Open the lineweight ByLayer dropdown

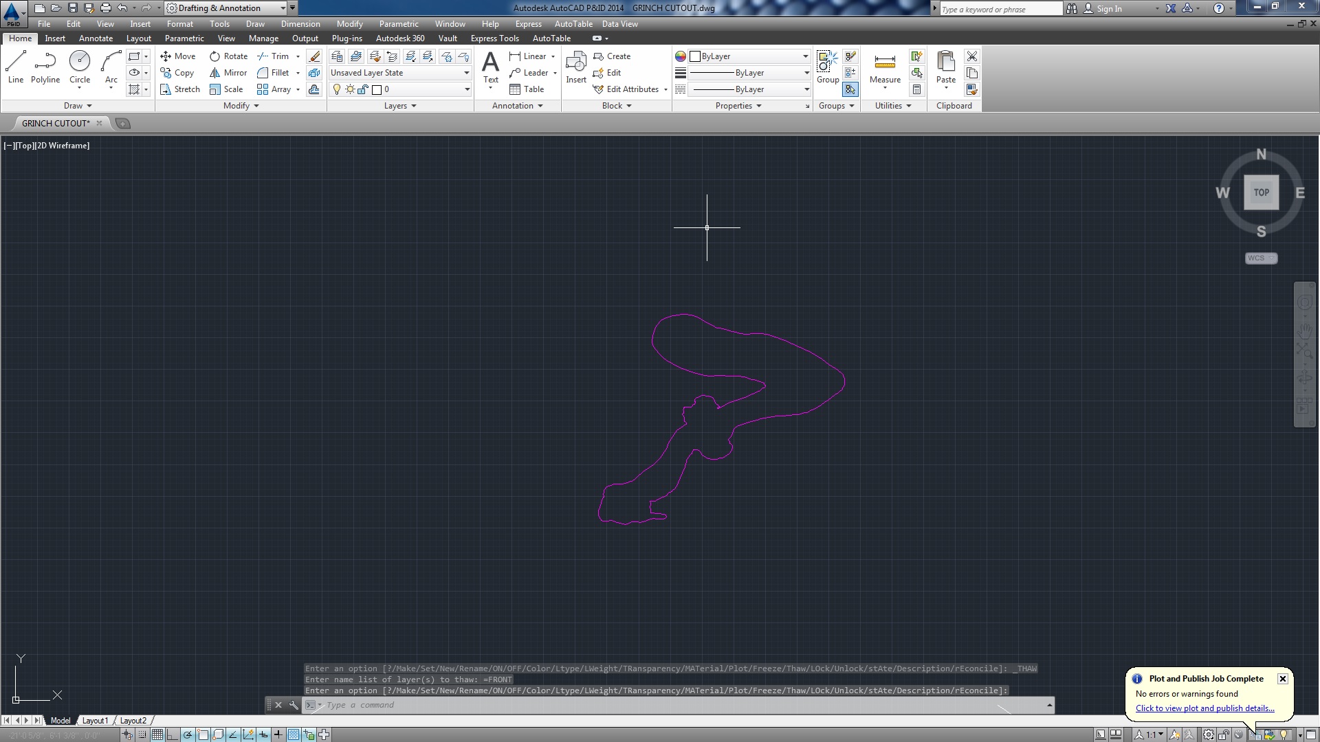[x=749, y=73]
